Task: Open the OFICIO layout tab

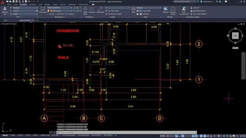Action: tap(20, 135)
